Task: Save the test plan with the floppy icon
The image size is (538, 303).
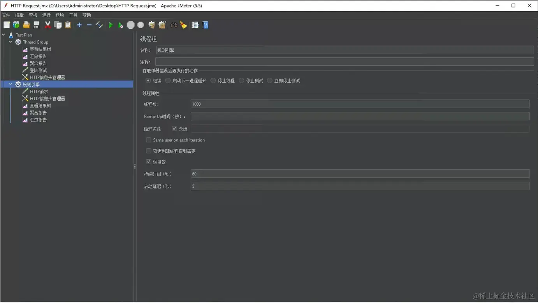Action: coord(36,25)
